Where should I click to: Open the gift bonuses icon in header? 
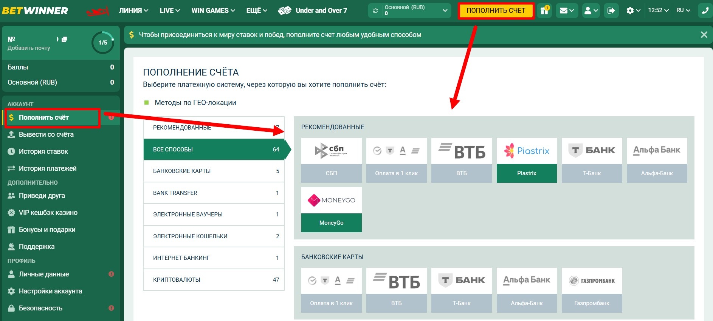544,11
